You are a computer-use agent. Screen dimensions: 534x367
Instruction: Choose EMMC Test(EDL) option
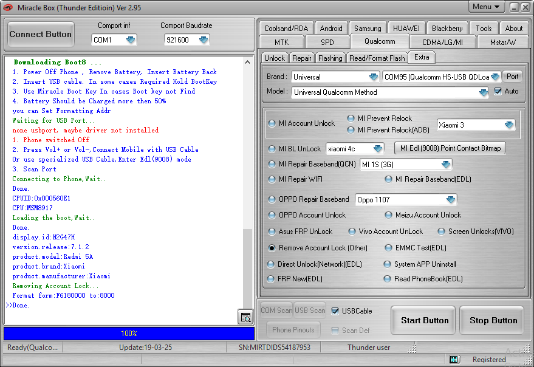click(x=416, y=248)
